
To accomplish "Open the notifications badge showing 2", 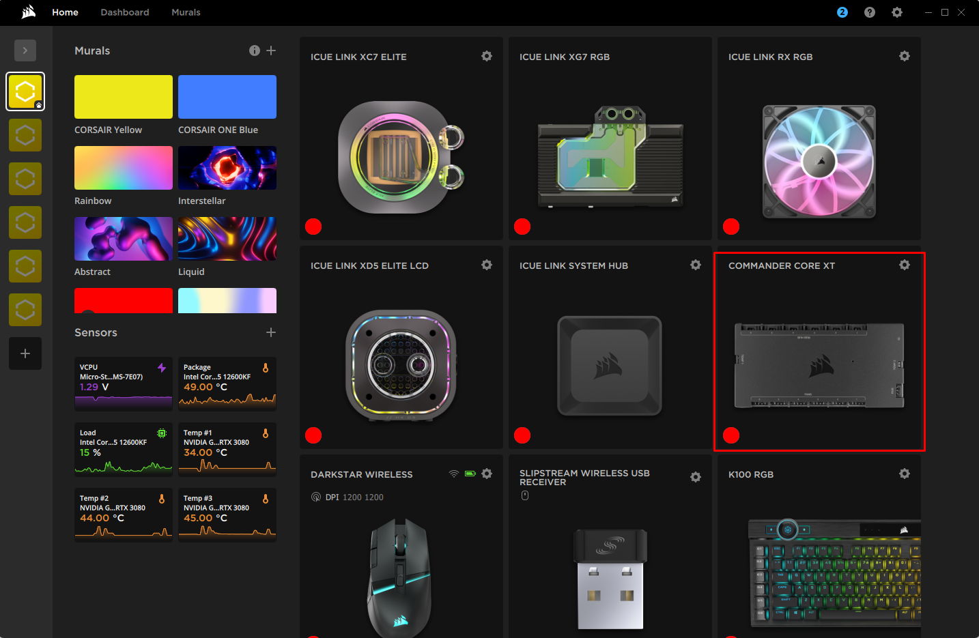I will pyautogui.click(x=842, y=12).
